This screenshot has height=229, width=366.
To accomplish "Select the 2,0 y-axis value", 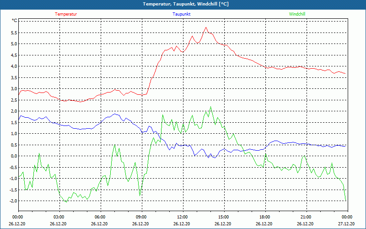I will coord(14,111).
